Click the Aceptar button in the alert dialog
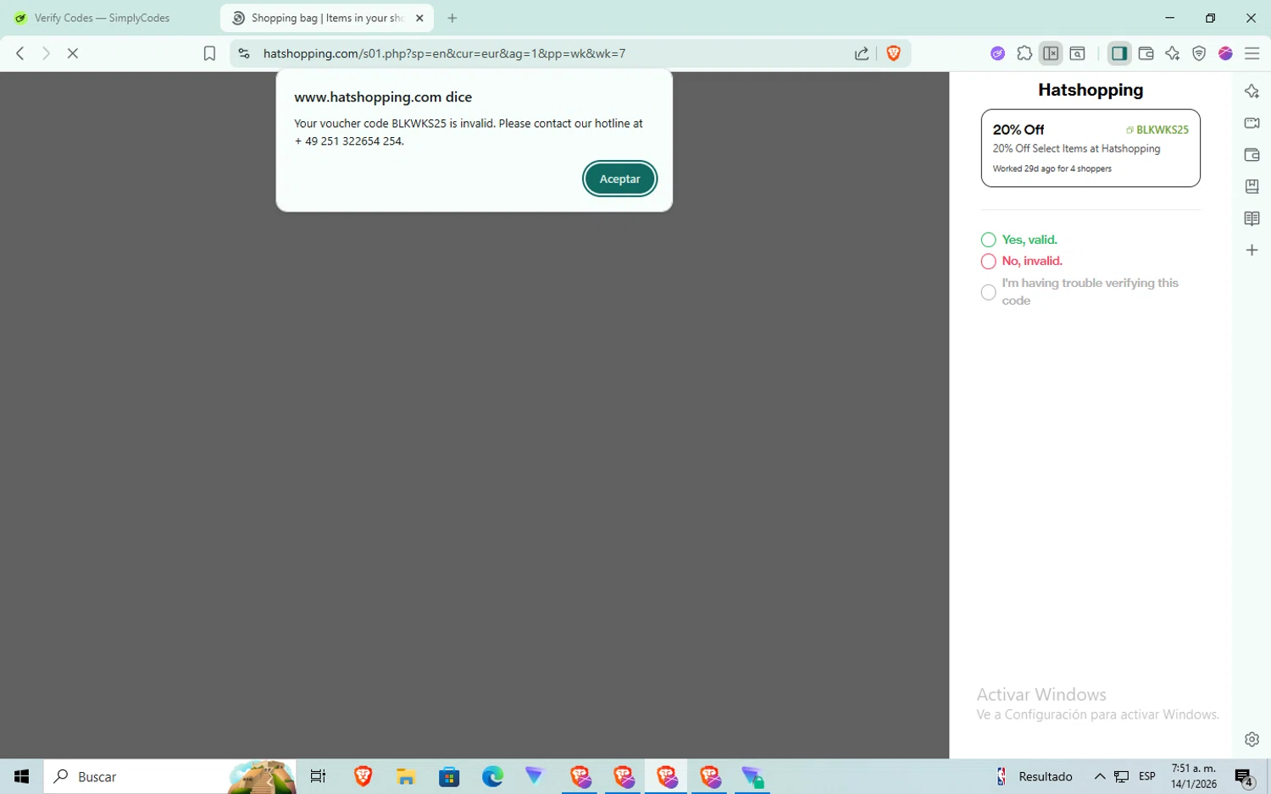The width and height of the screenshot is (1271, 794). [619, 179]
